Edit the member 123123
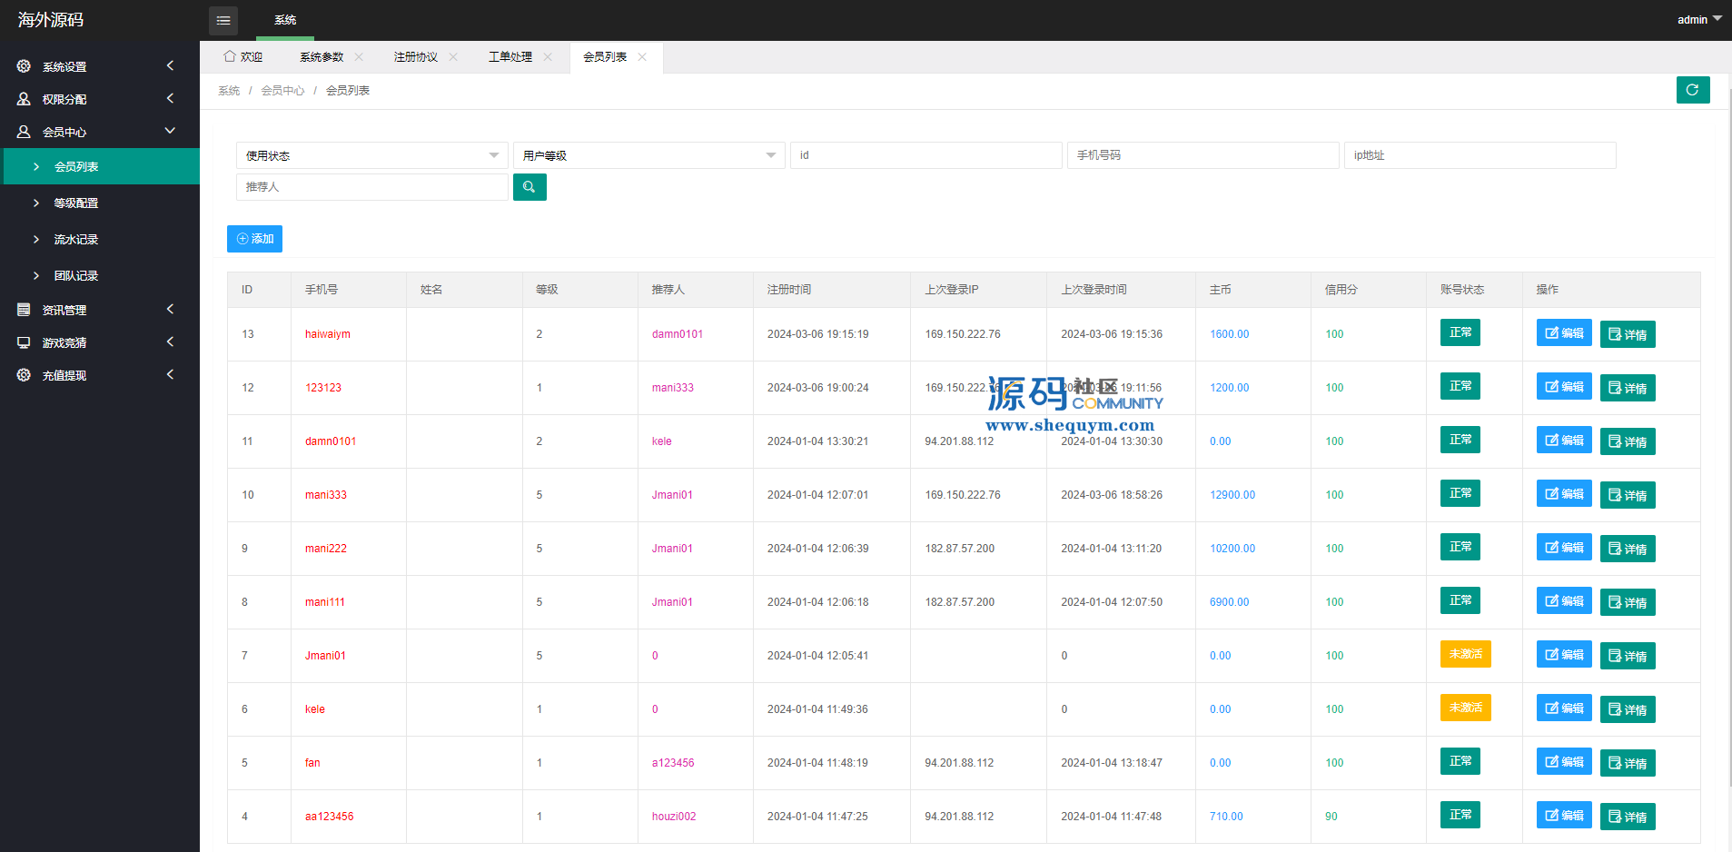Viewport: 1732px width, 852px height. point(1564,387)
